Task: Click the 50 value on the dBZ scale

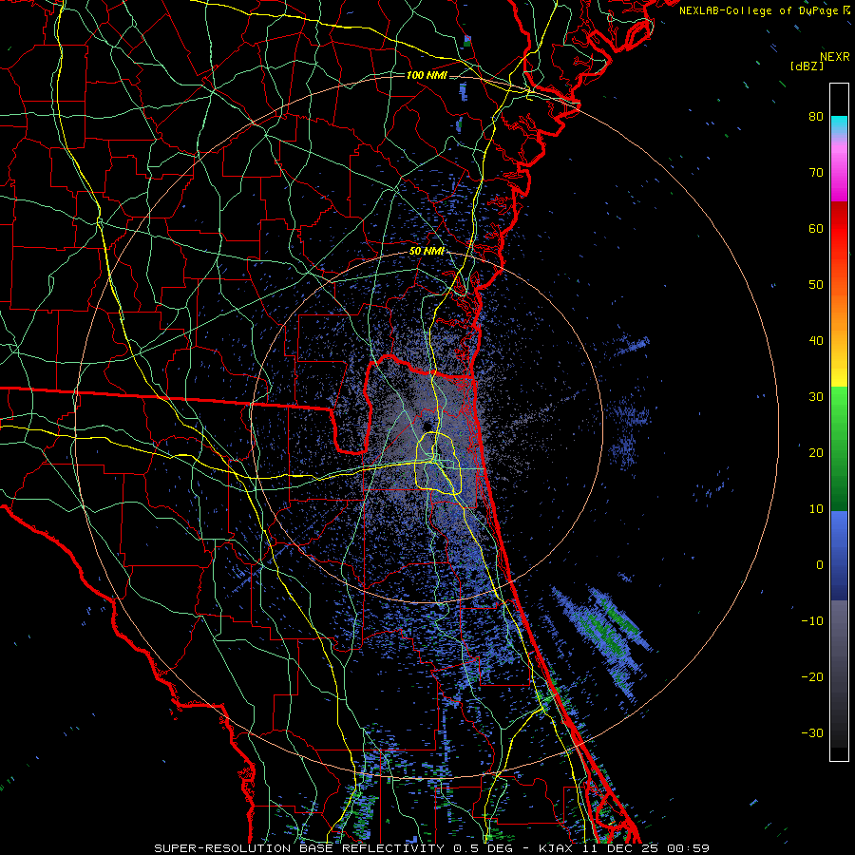Action: [x=816, y=285]
